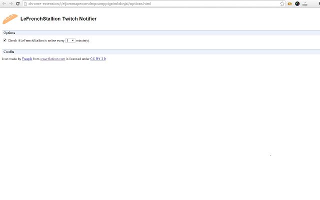The height and width of the screenshot is (200, 320).
Task: Bookmark this page with the star icon
Action: point(282,3)
